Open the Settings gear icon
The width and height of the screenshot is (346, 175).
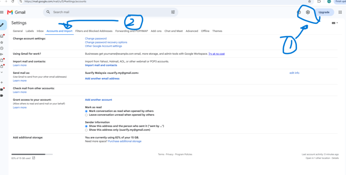click(308, 12)
